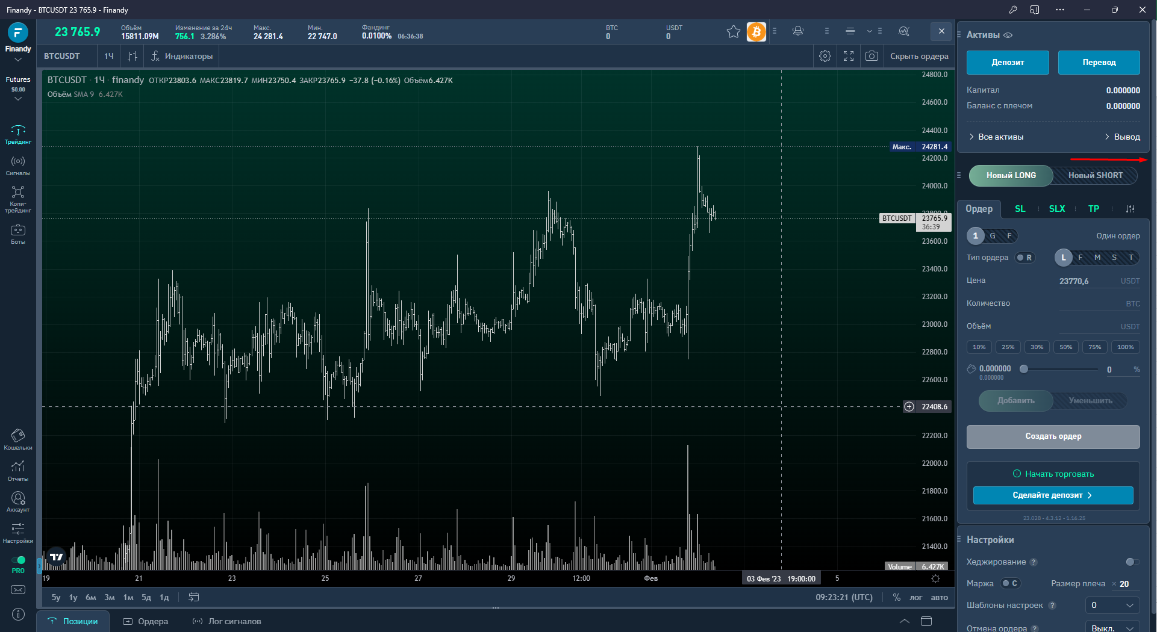This screenshot has height=632, width=1157.
Task: Open the Ордера tab
Action: (145, 621)
